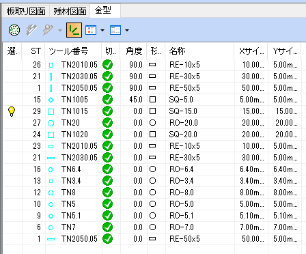The image size is (306, 254).
Task: Select the TN5.1 tool number cell
Action: [x=71, y=216]
